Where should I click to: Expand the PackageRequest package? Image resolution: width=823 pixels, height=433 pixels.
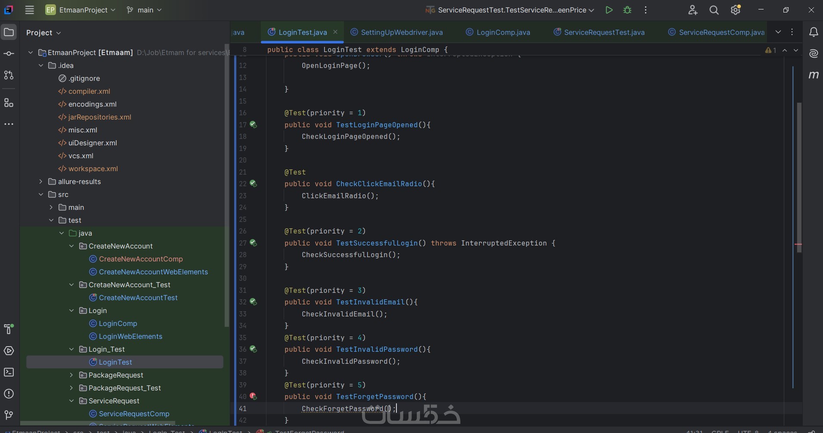(x=71, y=375)
